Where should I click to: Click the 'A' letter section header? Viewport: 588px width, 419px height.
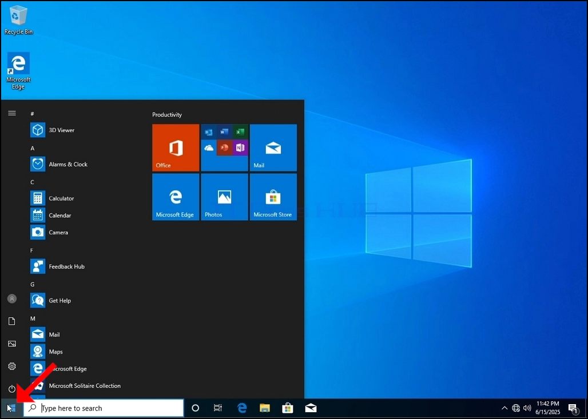pos(33,149)
